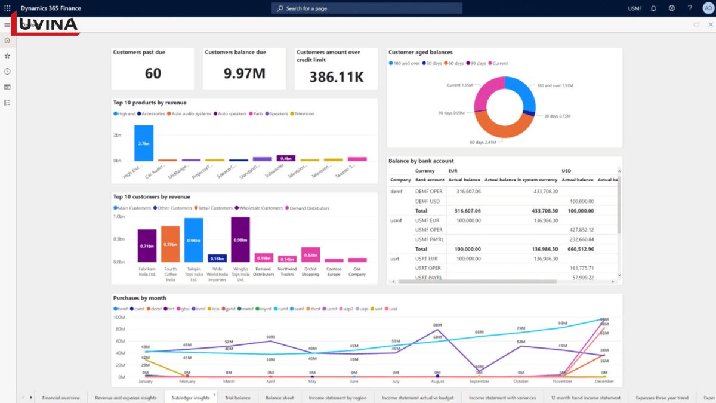
Task: Open notifications bell icon
Action: point(653,8)
